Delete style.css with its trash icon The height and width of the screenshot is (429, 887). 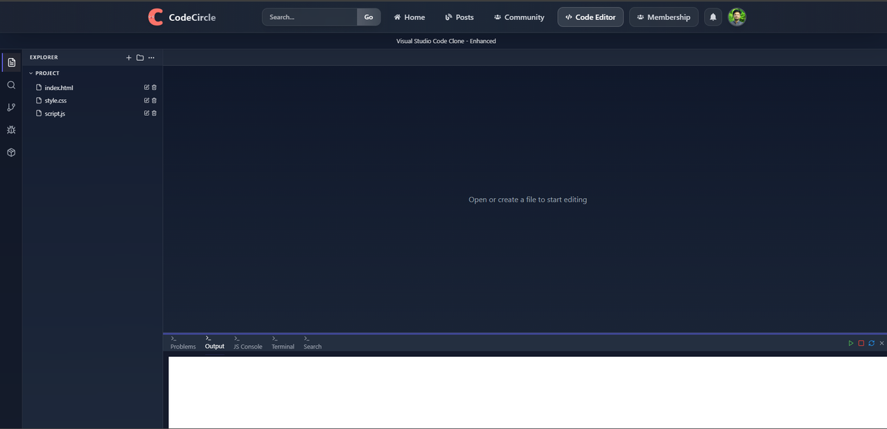[x=154, y=100]
